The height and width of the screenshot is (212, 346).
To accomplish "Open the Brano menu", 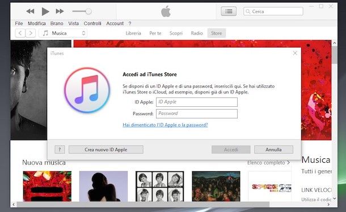I will tap(57, 23).
